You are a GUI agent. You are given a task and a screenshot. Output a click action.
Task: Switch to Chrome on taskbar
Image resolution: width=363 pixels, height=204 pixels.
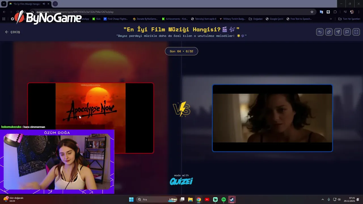pyautogui.click(x=199, y=199)
